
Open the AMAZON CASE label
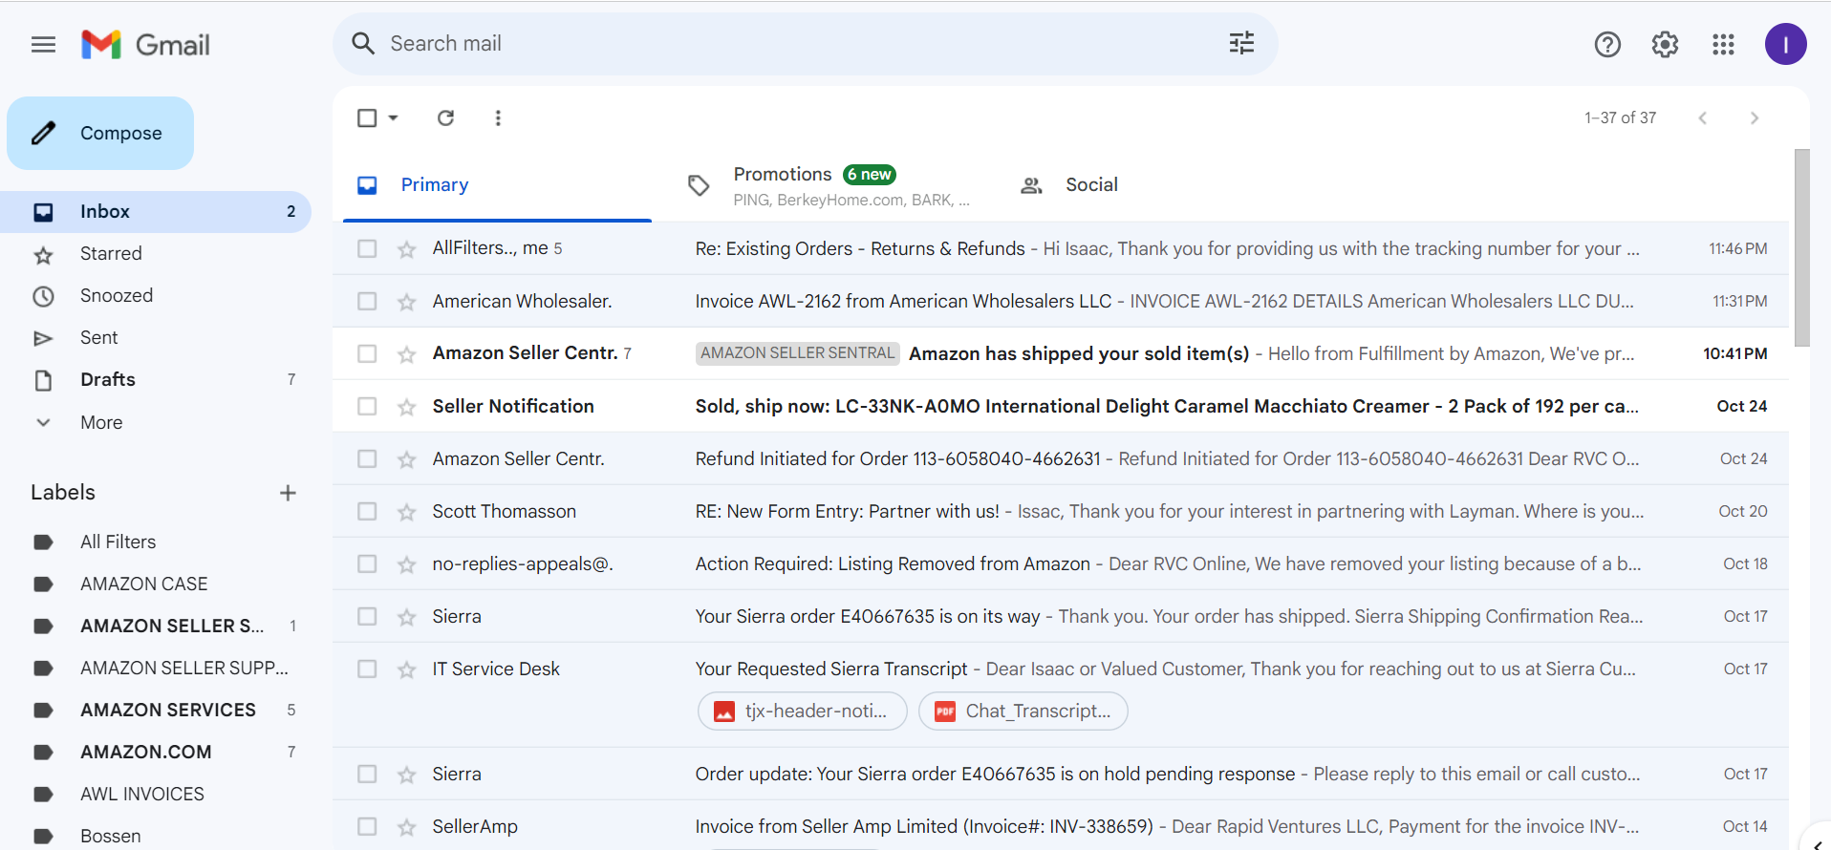tap(158, 584)
